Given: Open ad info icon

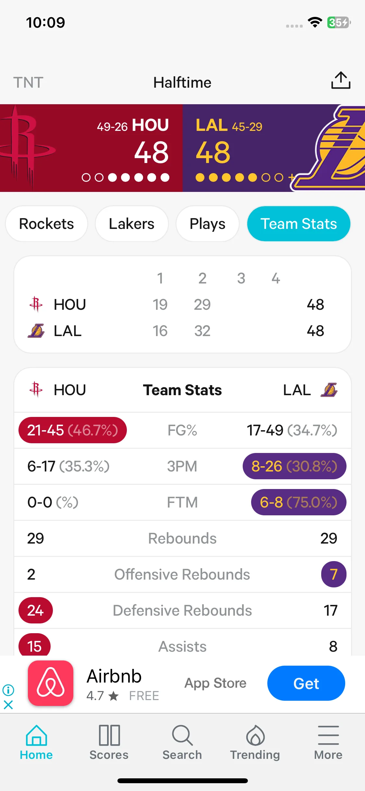Looking at the screenshot, I should tap(8, 690).
